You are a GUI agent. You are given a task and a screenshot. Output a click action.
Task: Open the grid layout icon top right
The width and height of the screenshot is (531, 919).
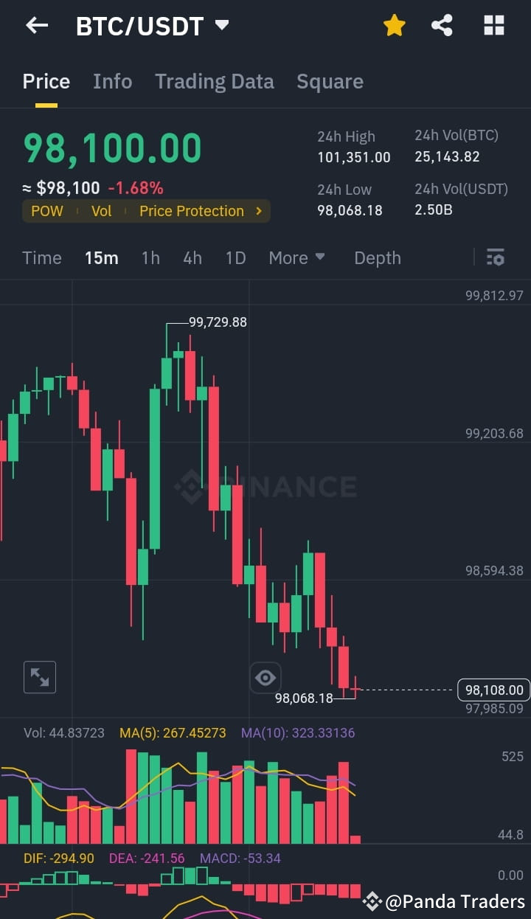pos(493,25)
